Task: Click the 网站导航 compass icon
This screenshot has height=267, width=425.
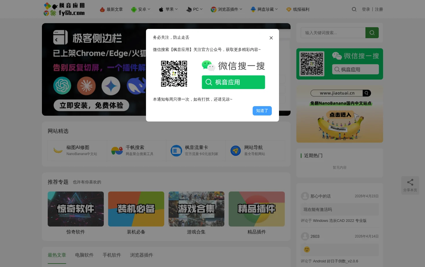Action: point(236,151)
